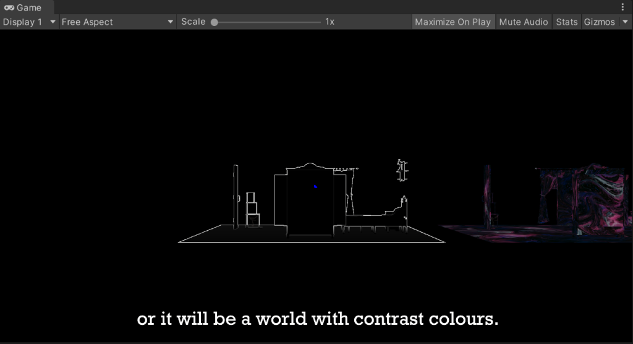Screen dimensions: 633x344
Task: Toggle Maximize On Play
Action: tap(453, 22)
